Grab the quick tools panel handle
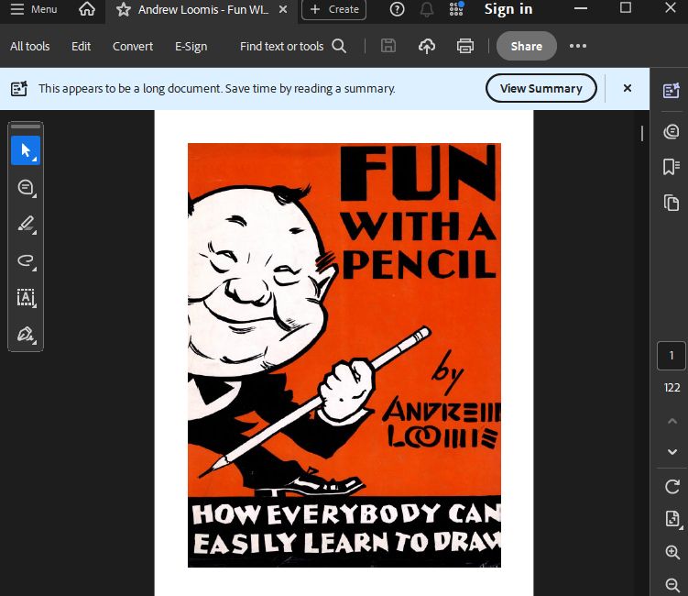Image resolution: width=688 pixels, height=596 pixels. (x=26, y=127)
